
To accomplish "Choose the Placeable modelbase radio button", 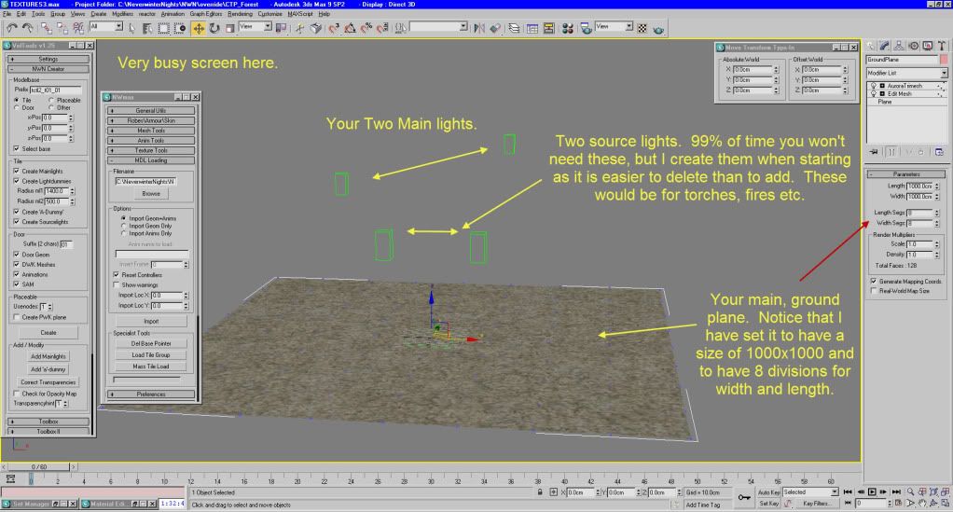I will coord(51,101).
